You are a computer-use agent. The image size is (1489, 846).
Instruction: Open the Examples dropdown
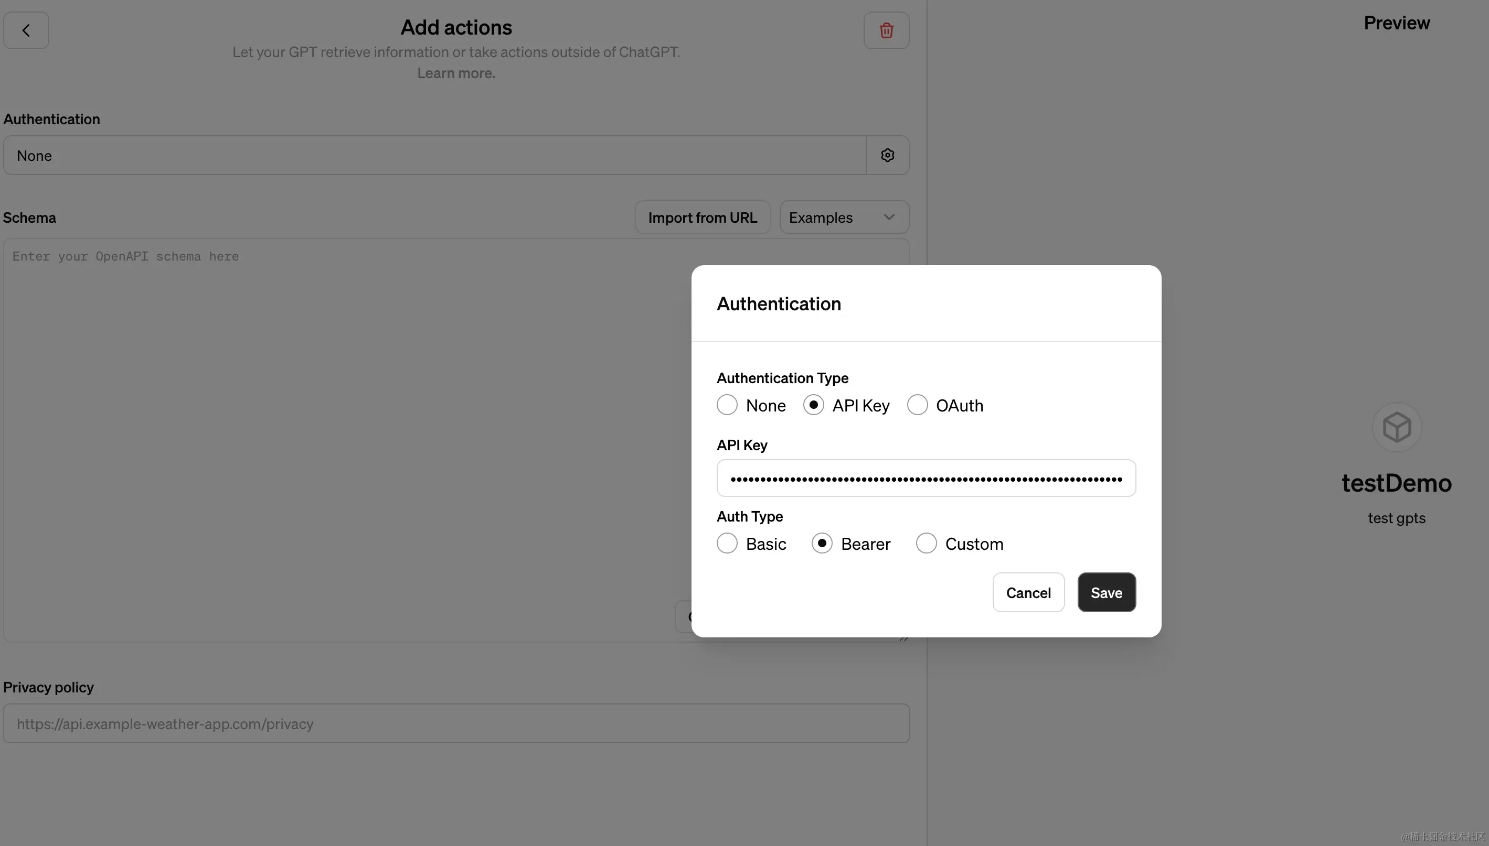tap(844, 216)
